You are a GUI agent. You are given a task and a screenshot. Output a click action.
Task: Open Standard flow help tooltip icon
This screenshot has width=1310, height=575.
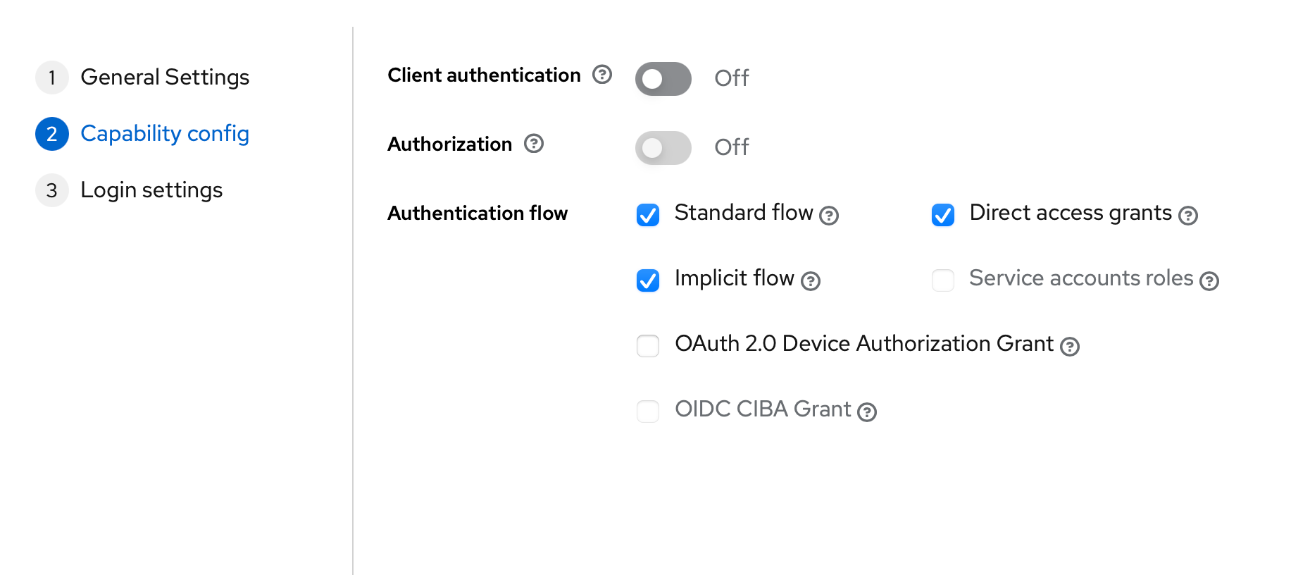tap(830, 216)
